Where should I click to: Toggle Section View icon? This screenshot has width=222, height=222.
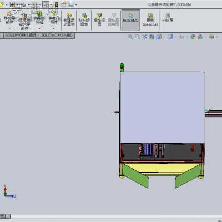click(152, 37)
